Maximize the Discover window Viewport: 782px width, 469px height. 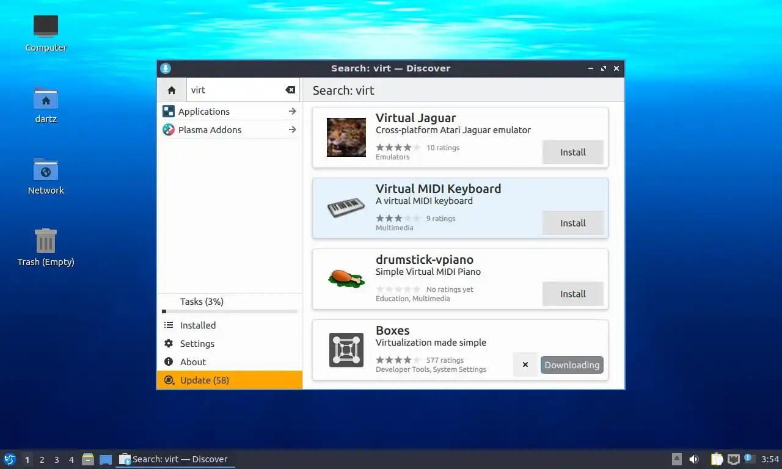(x=604, y=68)
